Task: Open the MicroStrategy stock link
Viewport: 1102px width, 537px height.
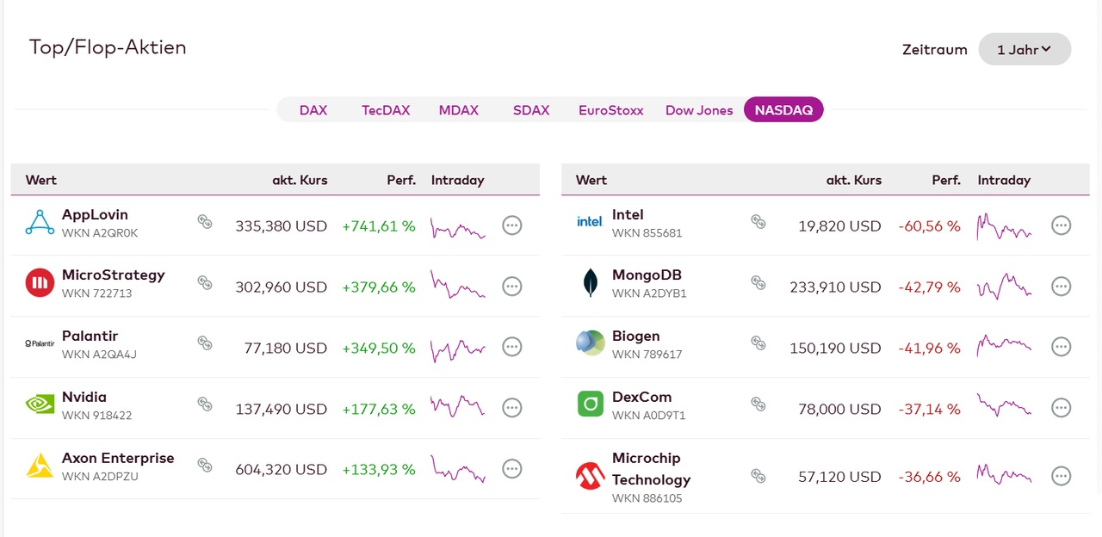Action: coord(114,275)
